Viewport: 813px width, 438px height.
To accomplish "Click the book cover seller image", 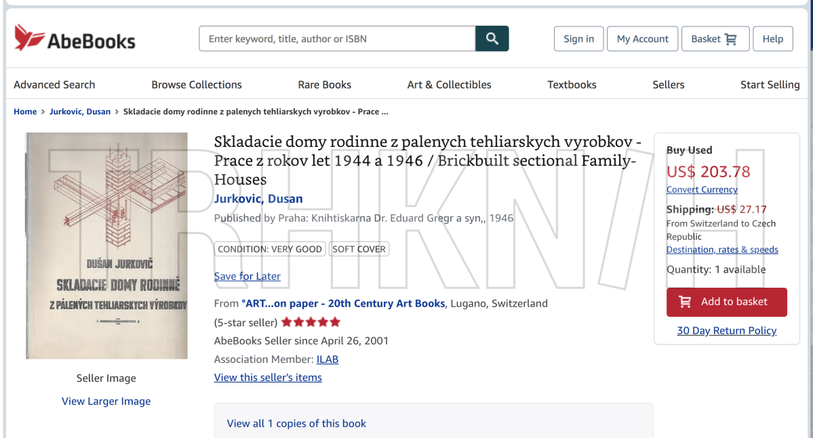I will (x=107, y=246).
